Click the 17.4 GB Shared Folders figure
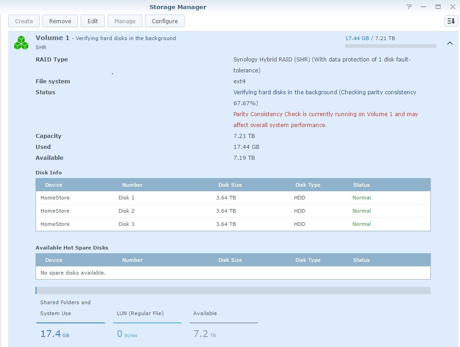Image resolution: width=460 pixels, height=347 pixels. pyautogui.click(x=55, y=334)
